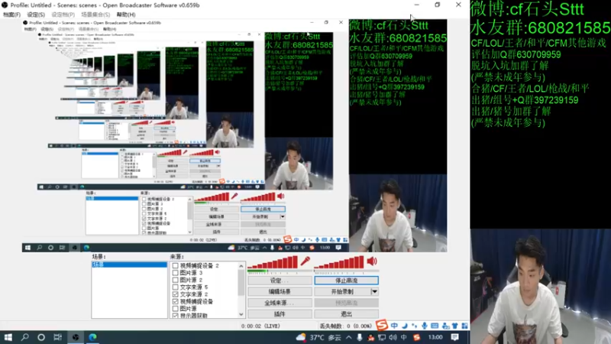This screenshot has height=344, width=611.
Task: Open network status in the system tray
Action: click(x=382, y=337)
